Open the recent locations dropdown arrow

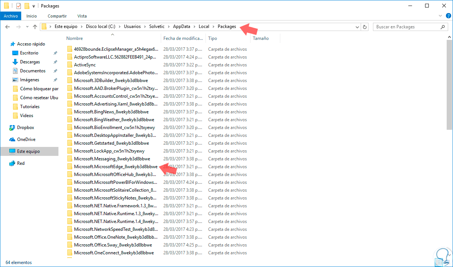tap(27, 27)
